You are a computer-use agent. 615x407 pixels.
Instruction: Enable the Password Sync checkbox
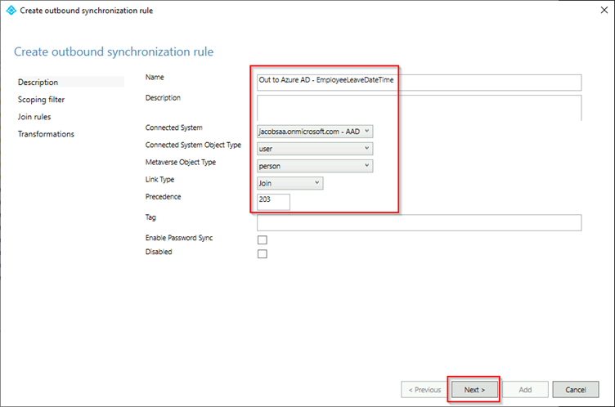point(263,239)
